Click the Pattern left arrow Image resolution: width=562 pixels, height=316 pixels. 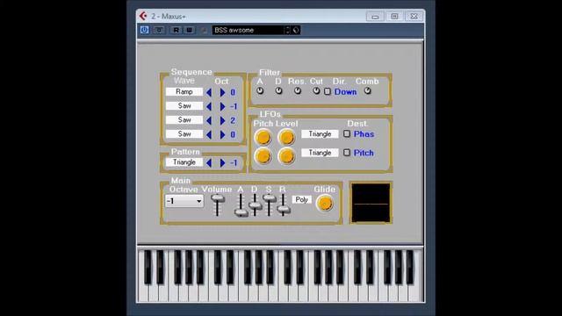point(209,162)
